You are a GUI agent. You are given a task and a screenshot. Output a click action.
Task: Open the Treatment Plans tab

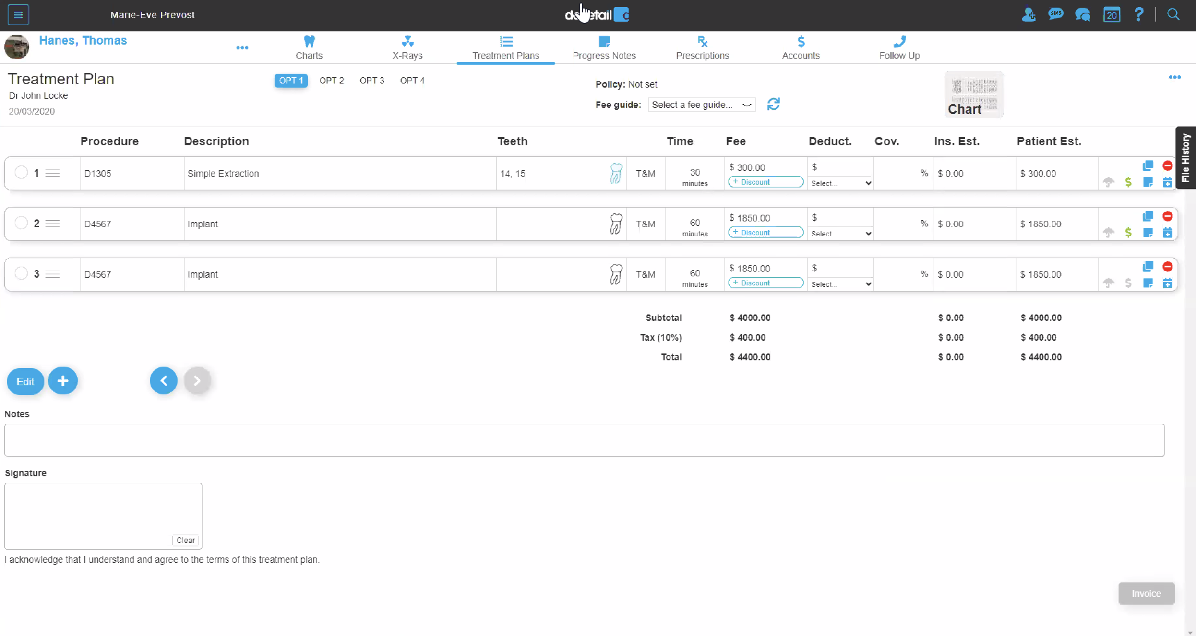pos(506,47)
